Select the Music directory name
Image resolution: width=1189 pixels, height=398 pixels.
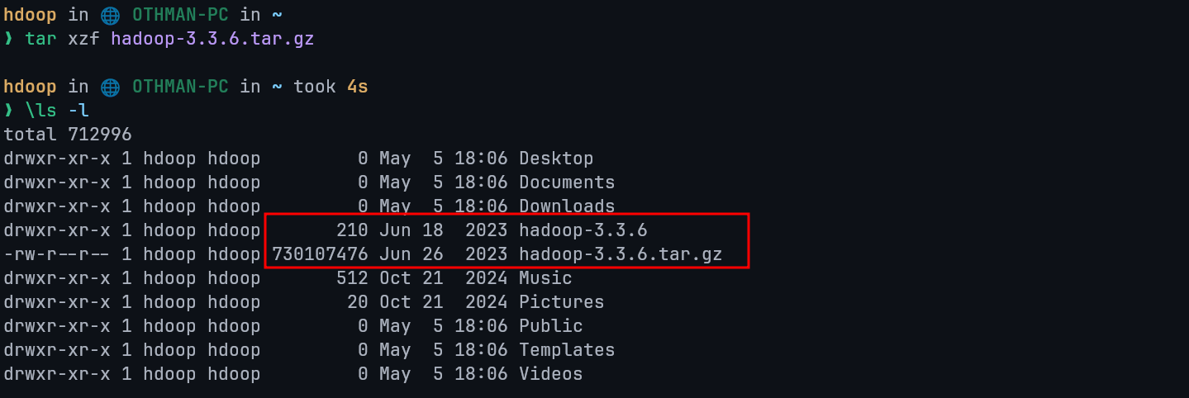(545, 278)
